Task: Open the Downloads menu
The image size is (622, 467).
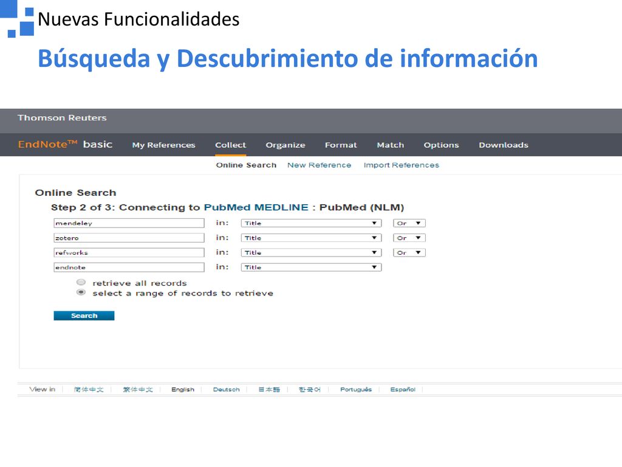Action: (504, 145)
